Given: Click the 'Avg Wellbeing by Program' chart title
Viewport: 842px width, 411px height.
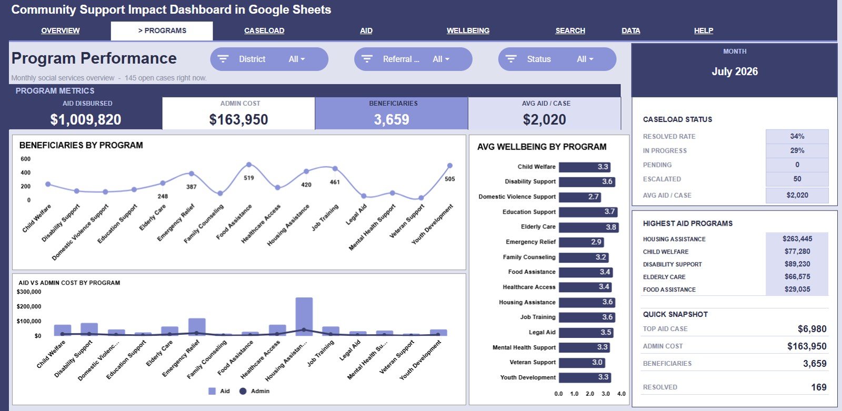Looking at the screenshot, I should tap(542, 147).
